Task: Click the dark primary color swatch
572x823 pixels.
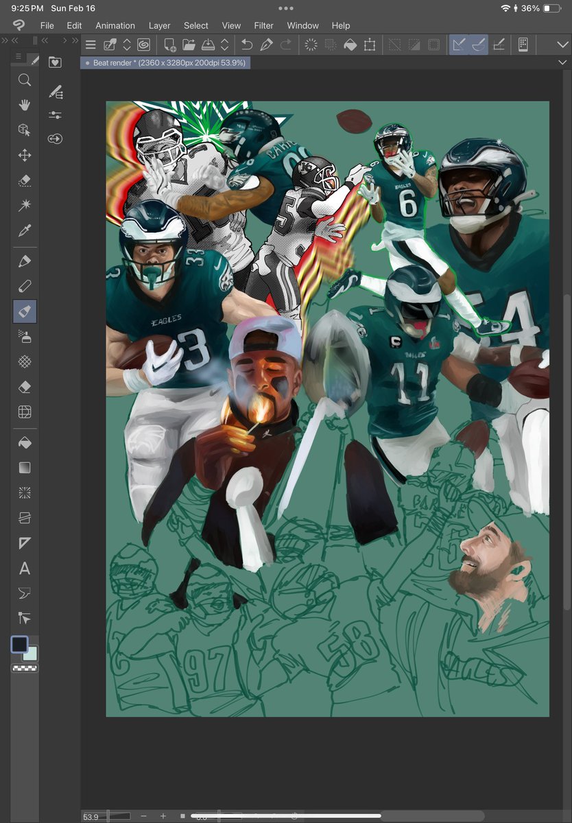Action: coord(21,643)
